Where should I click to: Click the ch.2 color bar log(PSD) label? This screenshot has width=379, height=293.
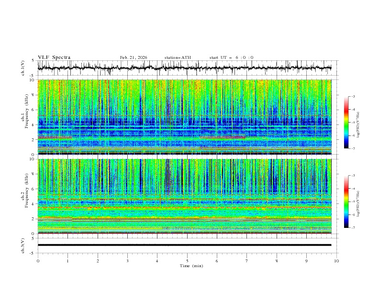coord(358,203)
